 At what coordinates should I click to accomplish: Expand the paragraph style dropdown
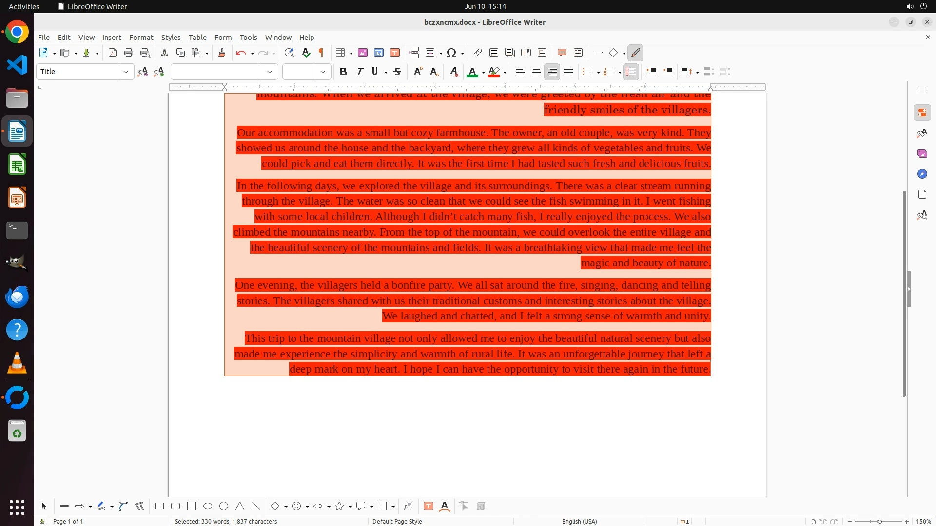[x=126, y=72]
